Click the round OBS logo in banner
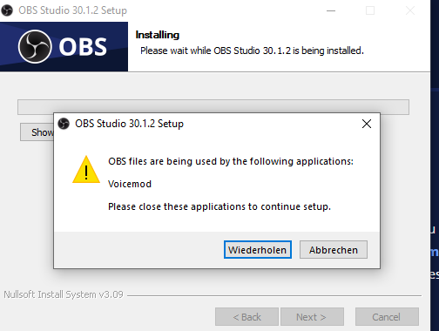 coord(35,46)
